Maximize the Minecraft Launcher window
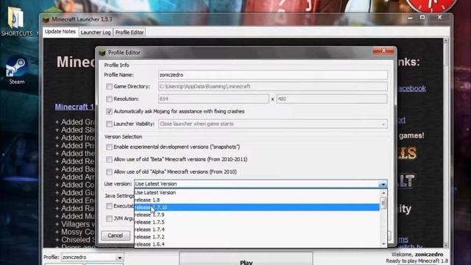 coord(422,18)
